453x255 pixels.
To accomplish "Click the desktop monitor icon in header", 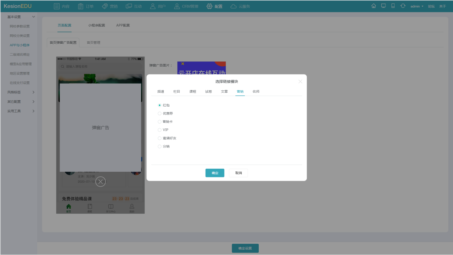I will pyautogui.click(x=383, y=6).
